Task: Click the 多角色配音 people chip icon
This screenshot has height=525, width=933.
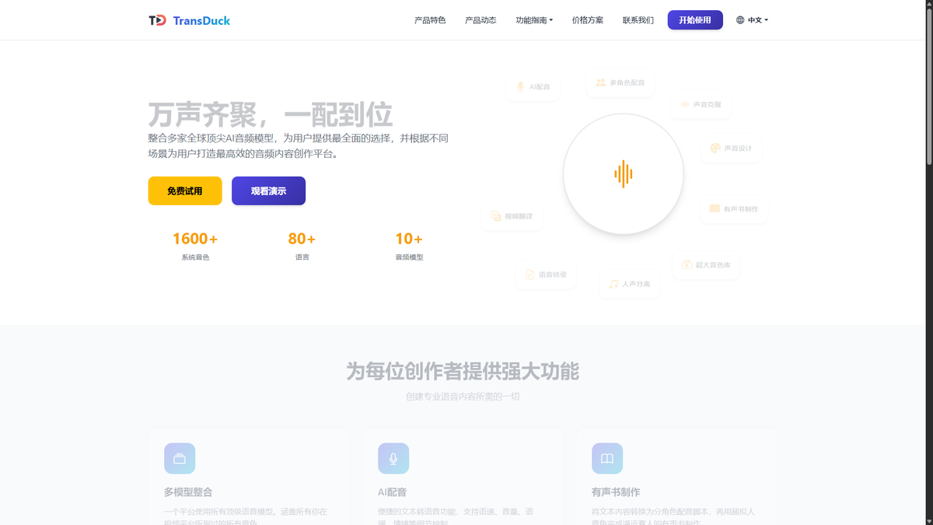Action: tap(601, 82)
